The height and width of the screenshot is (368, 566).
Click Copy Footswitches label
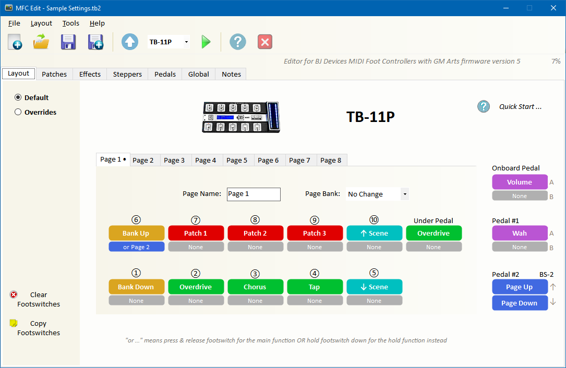click(x=39, y=328)
